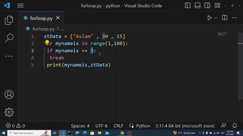Select the forloop.py editor tab

(41, 18)
